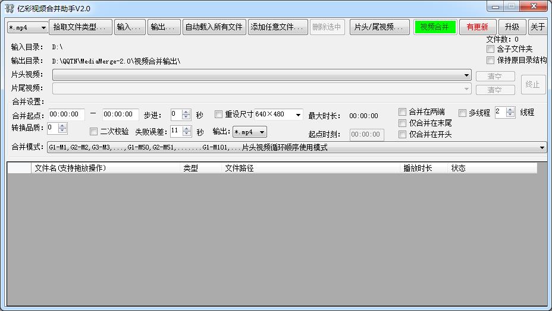Click the green 视频合并 merge button
This screenshot has height=311, width=552.
point(435,27)
